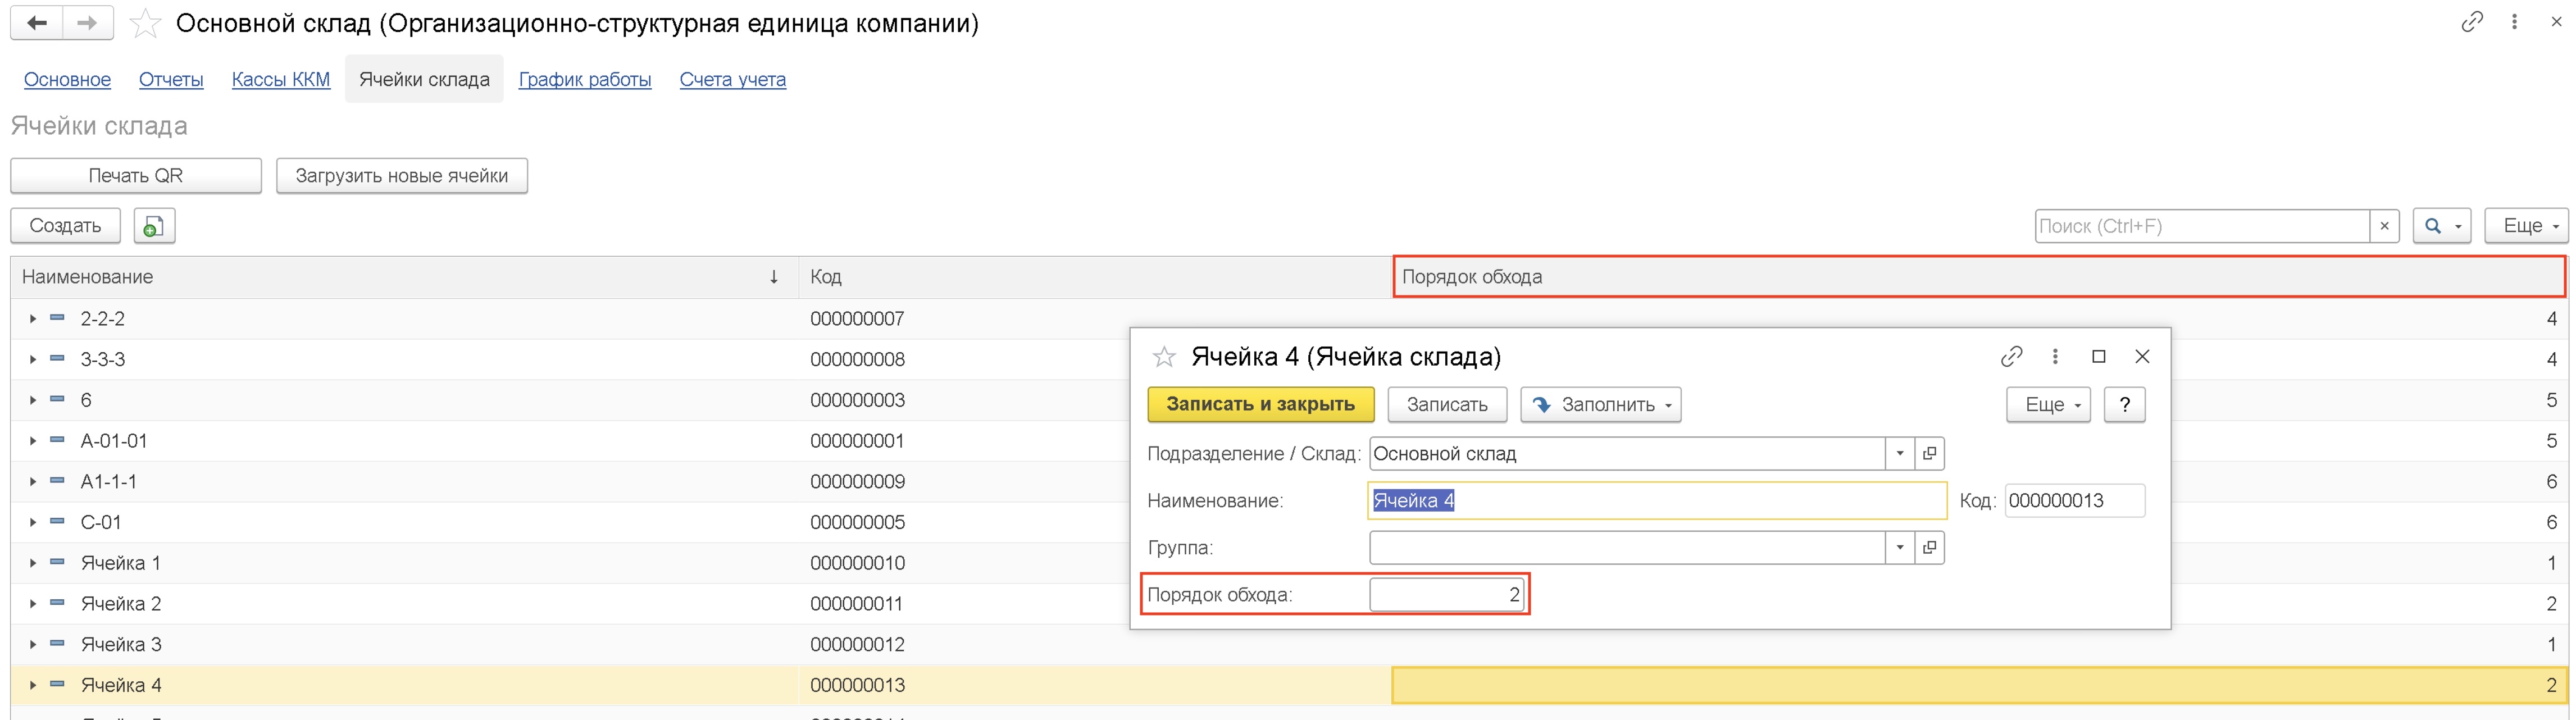Click Печать QR button
The width and height of the screenshot is (2576, 720).
click(x=136, y=176)
